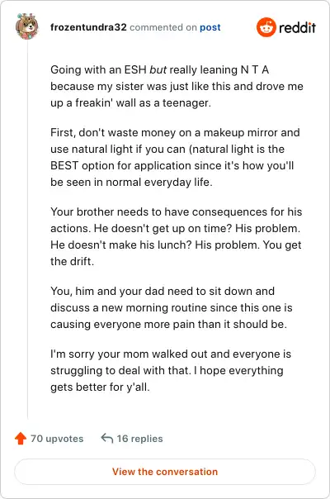Click the paragraph starting "First, don't waste money"
This screenshot has width=330, height=499.
tap(175, 157)
